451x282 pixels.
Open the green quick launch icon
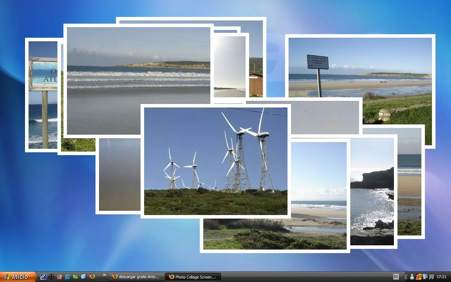tap(75, 277)
